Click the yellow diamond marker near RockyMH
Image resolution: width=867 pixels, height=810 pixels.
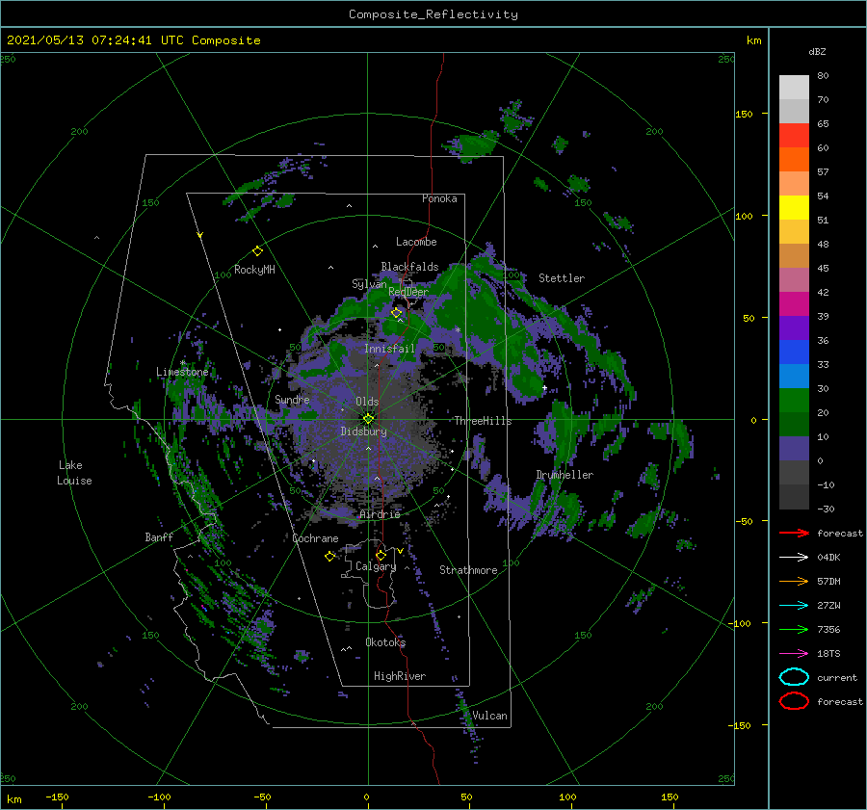point(257,251)
